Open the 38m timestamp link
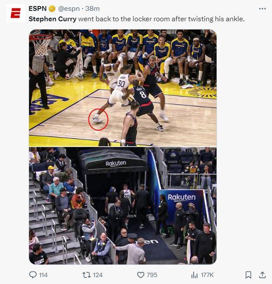Screen dimensions: 272x284 (92, 9)
